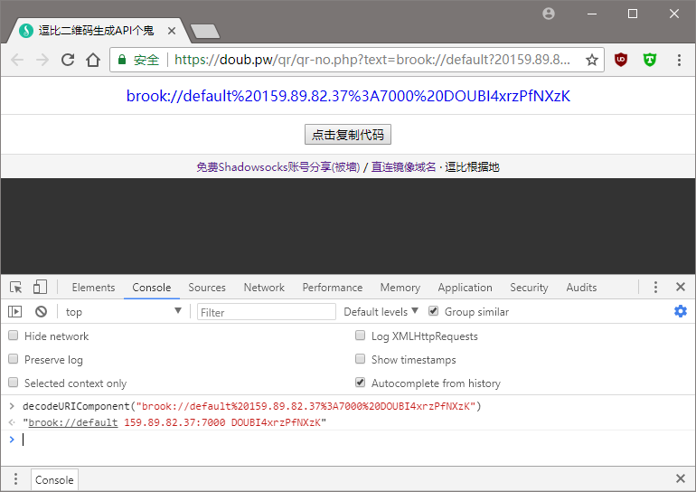Open console settings gear
This screenshot has width=696, height=492.
coord(681,311)
